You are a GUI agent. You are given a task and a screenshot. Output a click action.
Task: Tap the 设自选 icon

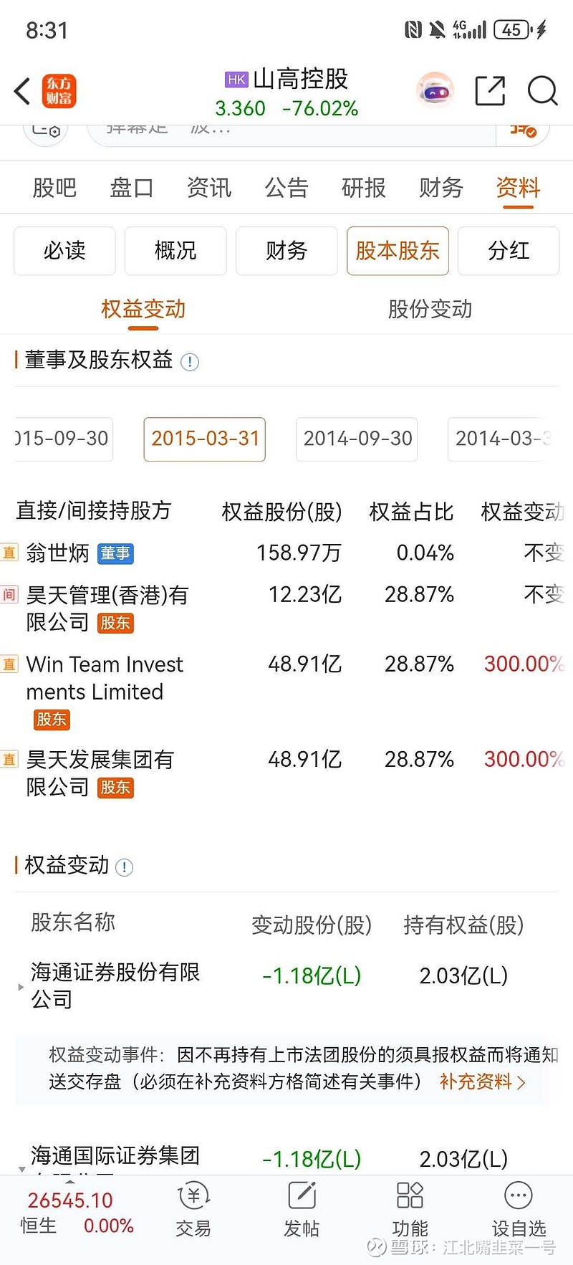click(519, 1211)
